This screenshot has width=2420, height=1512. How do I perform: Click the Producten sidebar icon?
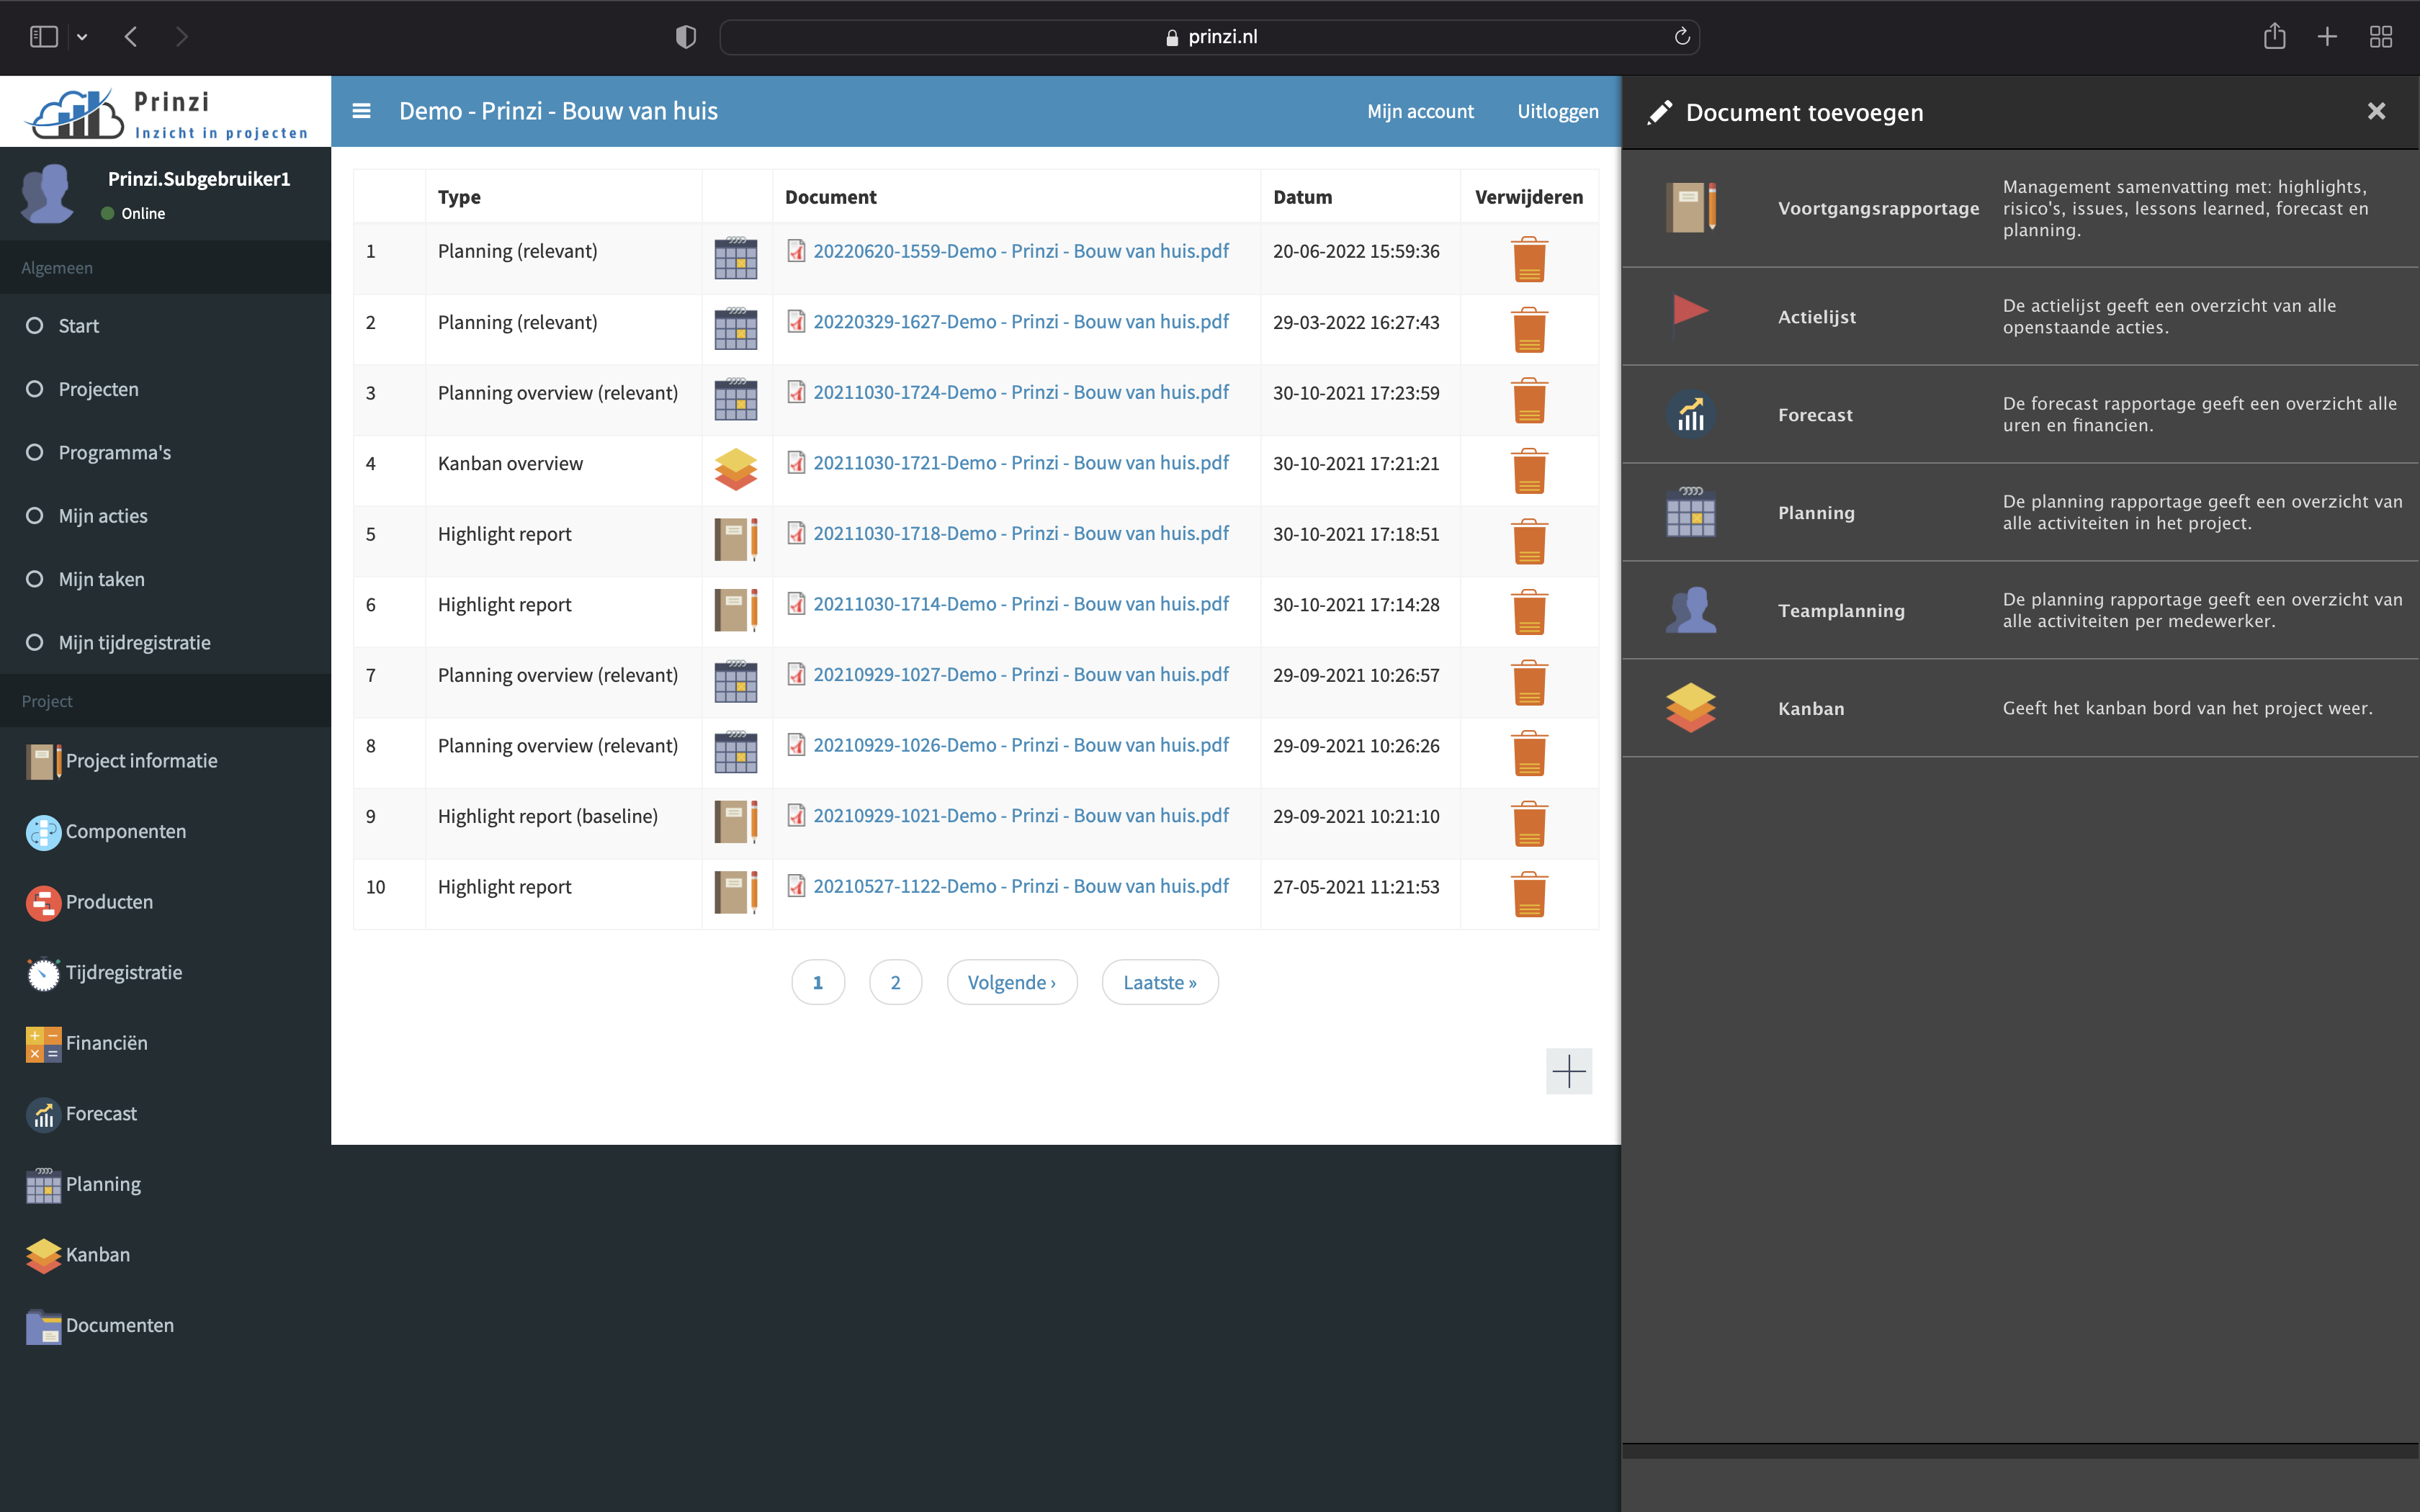[43, 903]
